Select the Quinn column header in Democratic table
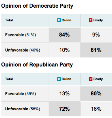Viewport: 112px width, 118px height. (x=65, y=20)
